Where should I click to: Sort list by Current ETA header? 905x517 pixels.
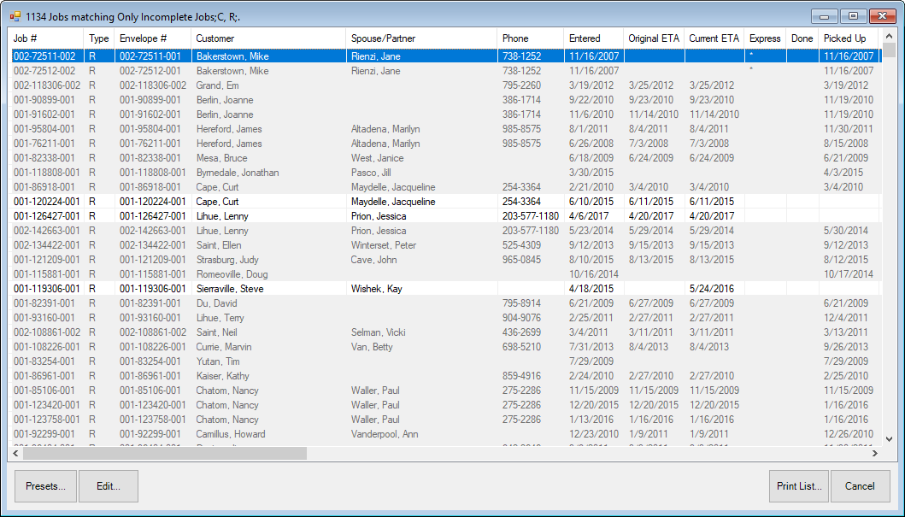714,38
